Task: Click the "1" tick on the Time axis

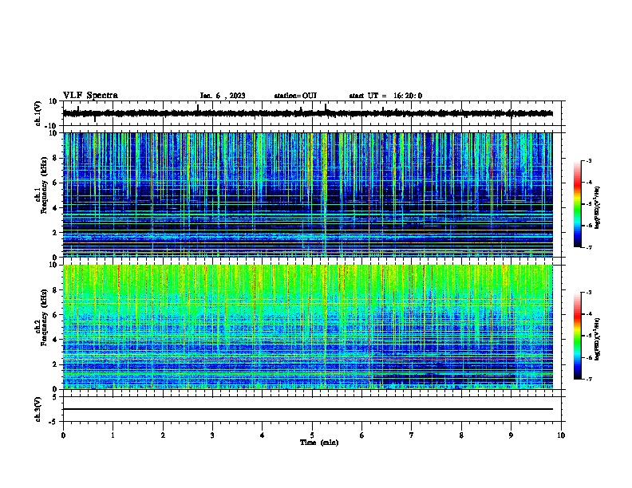Action: click(113, 435)
